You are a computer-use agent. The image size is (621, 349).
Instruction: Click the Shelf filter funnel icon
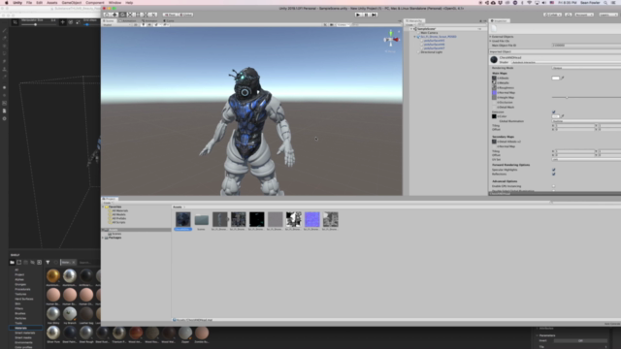(x=48, y=263)
